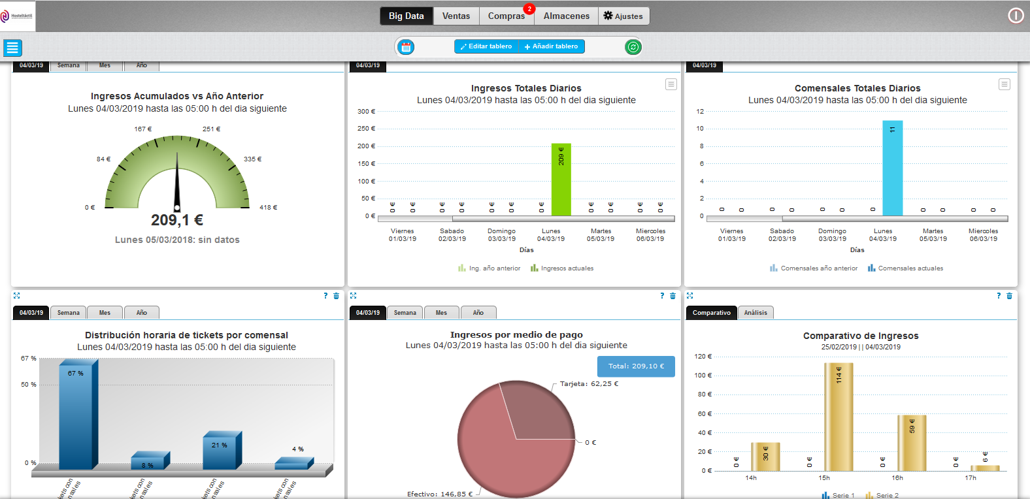Remove the Distribución horaria panel with trash icon
Screen dimensions: 1030x499
tap(337, 297)
